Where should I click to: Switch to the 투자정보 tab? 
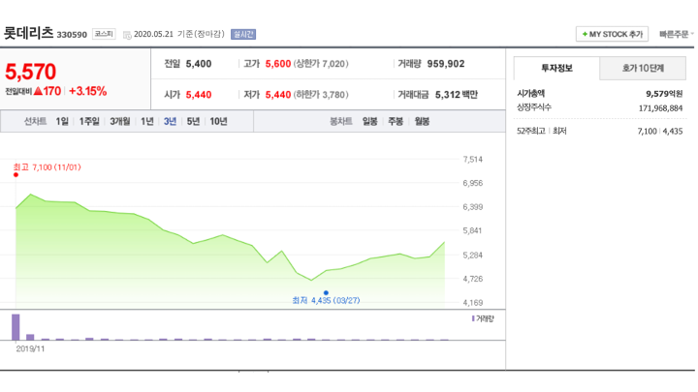pyautogui.click(x=556, y=68)
